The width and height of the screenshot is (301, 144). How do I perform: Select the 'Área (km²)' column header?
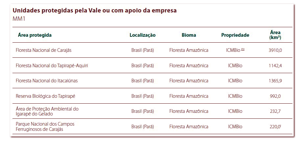(x=275, y=35)
